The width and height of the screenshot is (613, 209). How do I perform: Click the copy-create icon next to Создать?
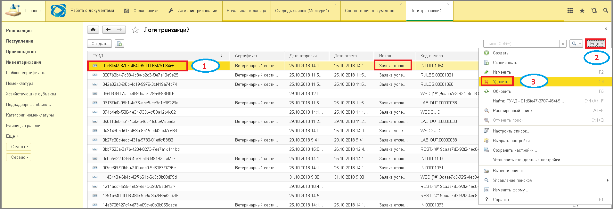(119, 44)
